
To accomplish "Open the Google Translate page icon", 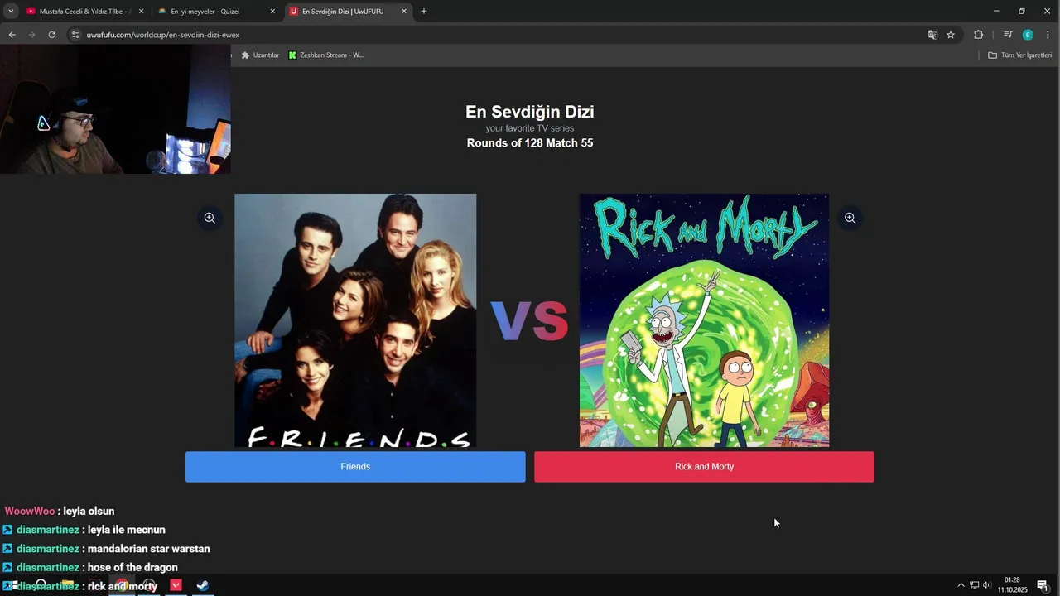I will (x=932, y=35).
